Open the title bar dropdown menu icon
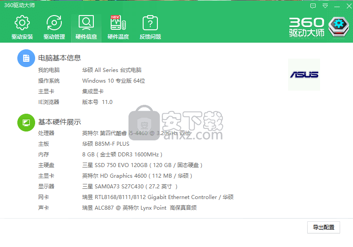The width and height of the screenshot is (353, 247). (325, 6)
